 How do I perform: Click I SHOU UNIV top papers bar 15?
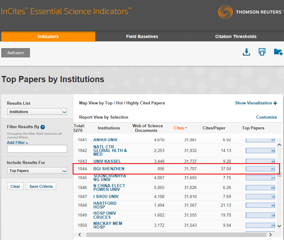click(x=260, y=196)
